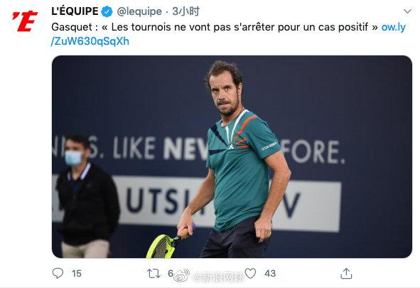
Task: Open the @lequipe handle
Action: tap(139, 11)
